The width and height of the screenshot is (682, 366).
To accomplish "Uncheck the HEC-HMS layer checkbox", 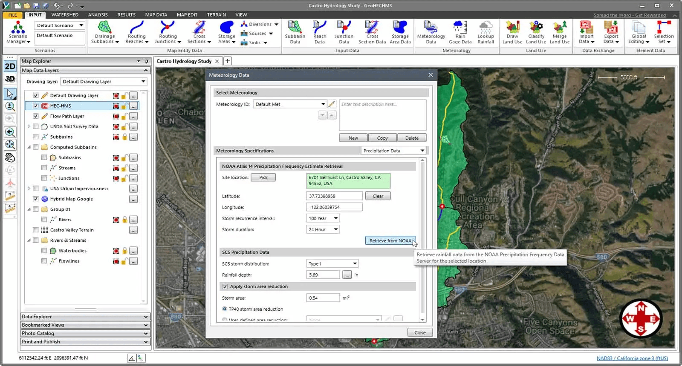I will tap(36, 106).
